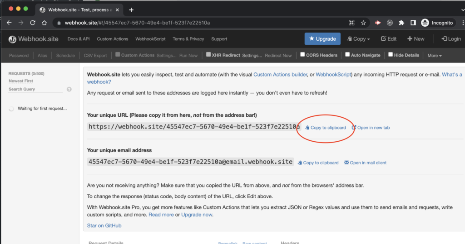Image resolution: width=465 pixels, height=244 pixels.
Task: Click the Login button
Action: click(x=451, y=39)
